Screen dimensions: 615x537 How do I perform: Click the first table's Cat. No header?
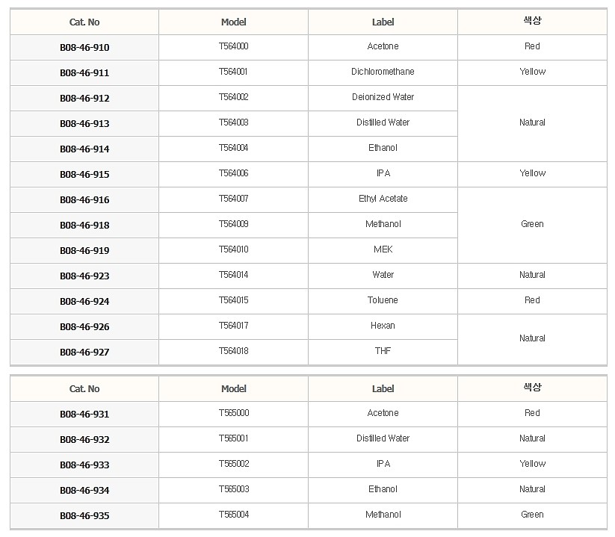[84, 22]
